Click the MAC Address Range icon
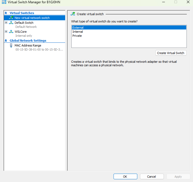Screen dimensions: 193x182 (11, 45)
